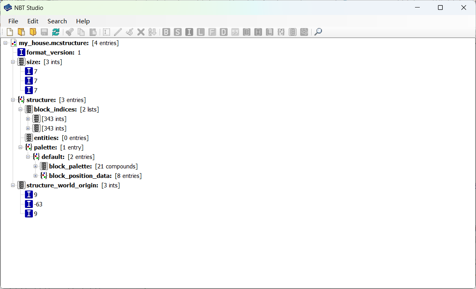476x289 pixels.
Task: Add an Int Array tag icon
Action: tap(258, 32)
